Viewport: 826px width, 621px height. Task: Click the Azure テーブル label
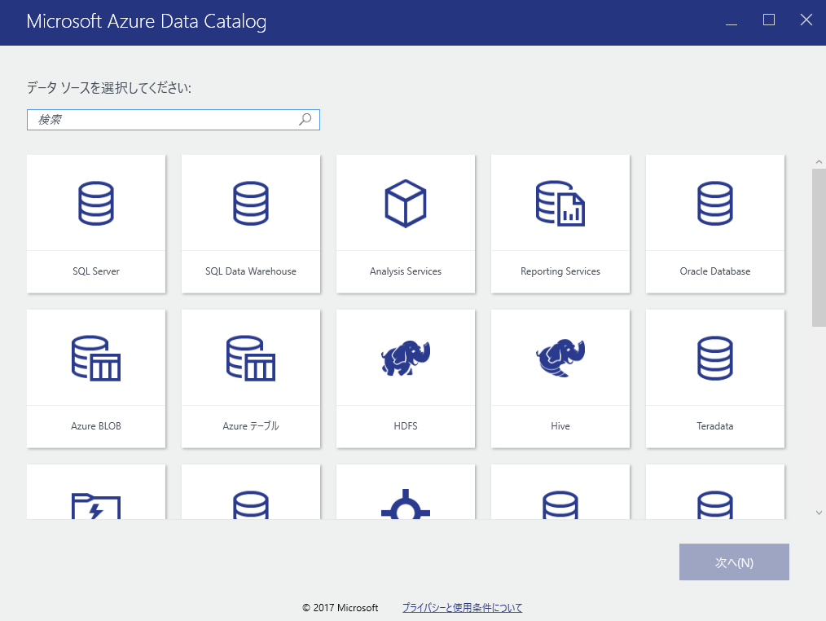(251, 426)
